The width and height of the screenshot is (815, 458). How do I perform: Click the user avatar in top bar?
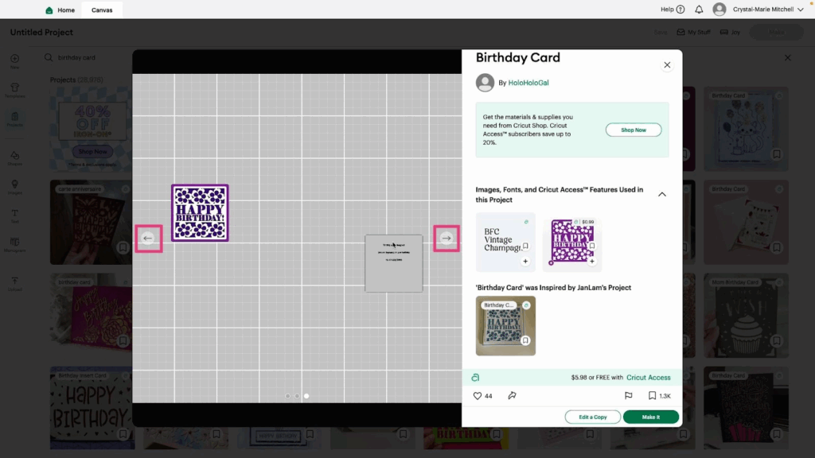[719, 10]
